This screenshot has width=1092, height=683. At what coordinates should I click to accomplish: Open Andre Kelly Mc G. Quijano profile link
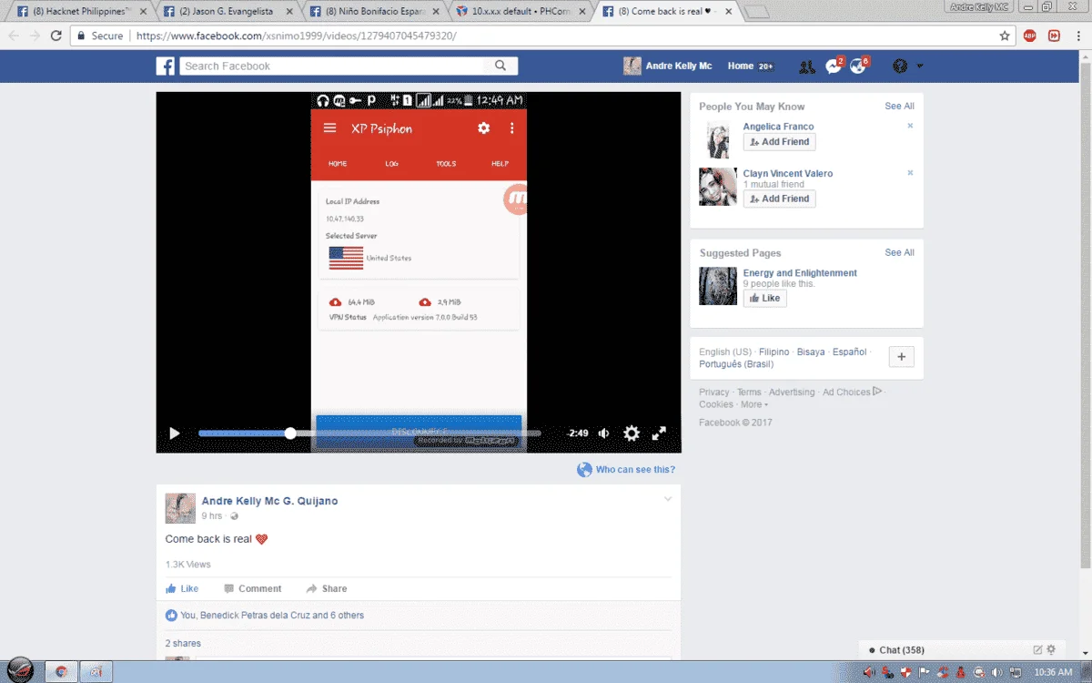click(x=269, y=501)
